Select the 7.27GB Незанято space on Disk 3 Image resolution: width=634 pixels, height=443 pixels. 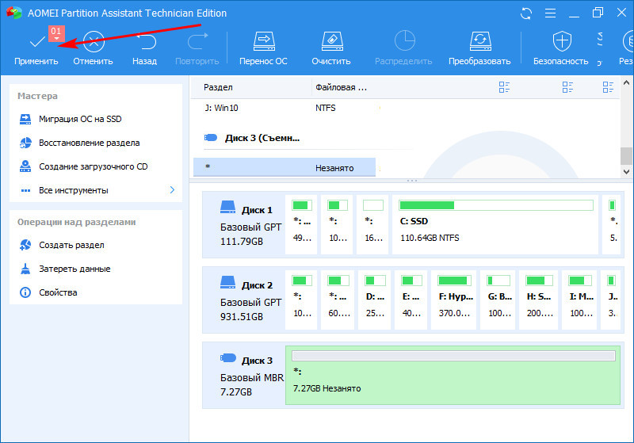tap(453, 375)
